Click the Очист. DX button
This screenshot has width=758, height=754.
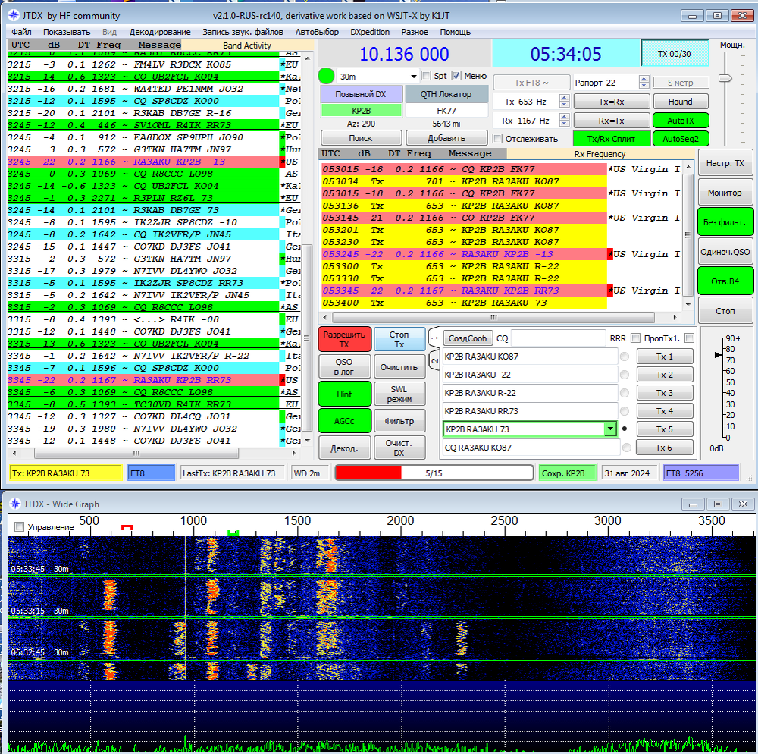(x=399, y=448)
